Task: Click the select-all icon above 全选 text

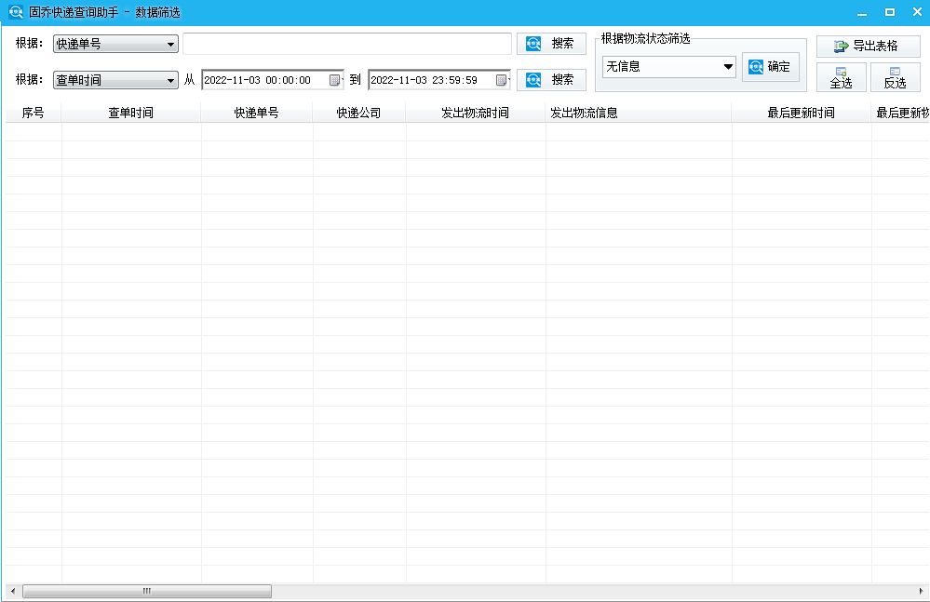Action: click(x=841, y=71)
